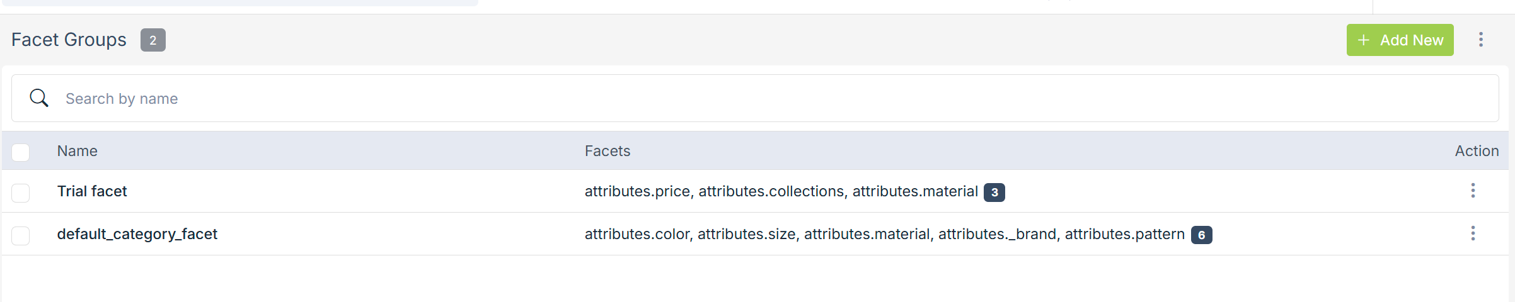This screenshot has height=302, width=1515.
Task: Click the Trial facet attributes list
Action: (x=781, y=191)
